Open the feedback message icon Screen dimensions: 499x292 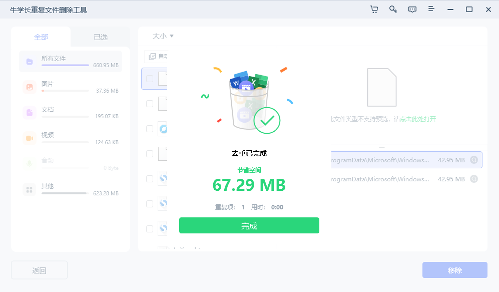412,10
